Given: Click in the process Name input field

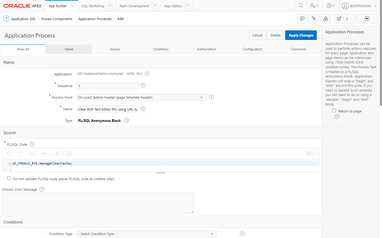Looking at the screenshot, I should [107, 109].
